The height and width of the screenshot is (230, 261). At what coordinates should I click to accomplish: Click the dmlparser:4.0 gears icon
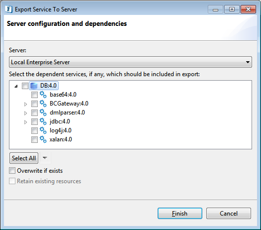tap(43, 113)
